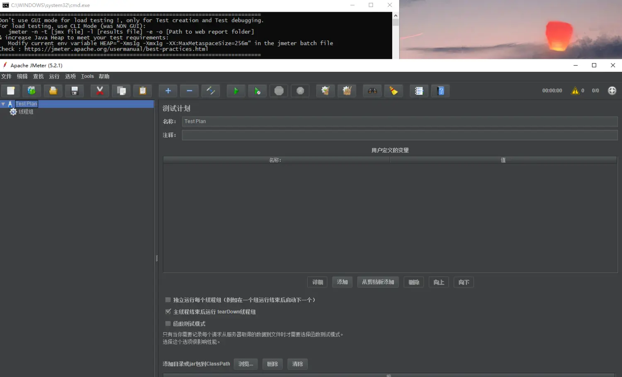Collapse the Test Plan tree node
622x377 pixels.
(x=3, y=104)
